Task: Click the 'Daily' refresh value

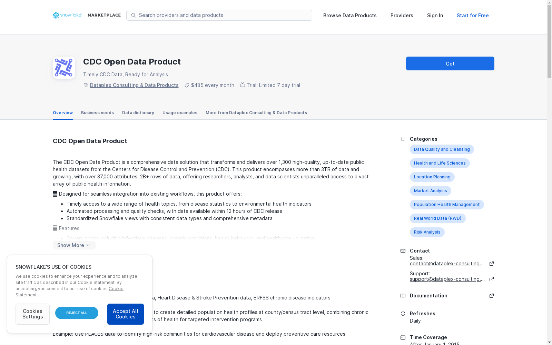Action: pos(415,321)
